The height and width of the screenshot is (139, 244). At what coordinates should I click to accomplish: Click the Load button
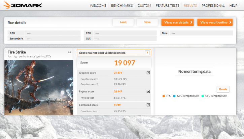pos(123,22)
